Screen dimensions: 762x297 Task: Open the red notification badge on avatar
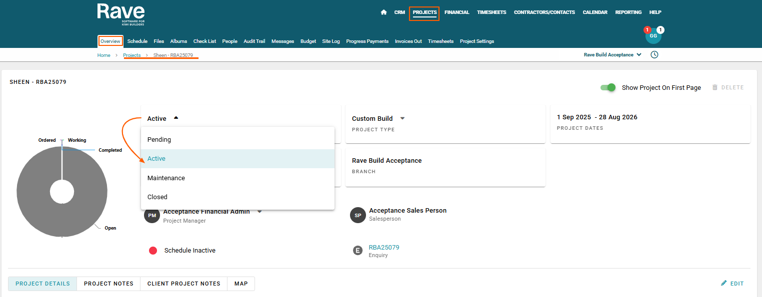[647, 30]
